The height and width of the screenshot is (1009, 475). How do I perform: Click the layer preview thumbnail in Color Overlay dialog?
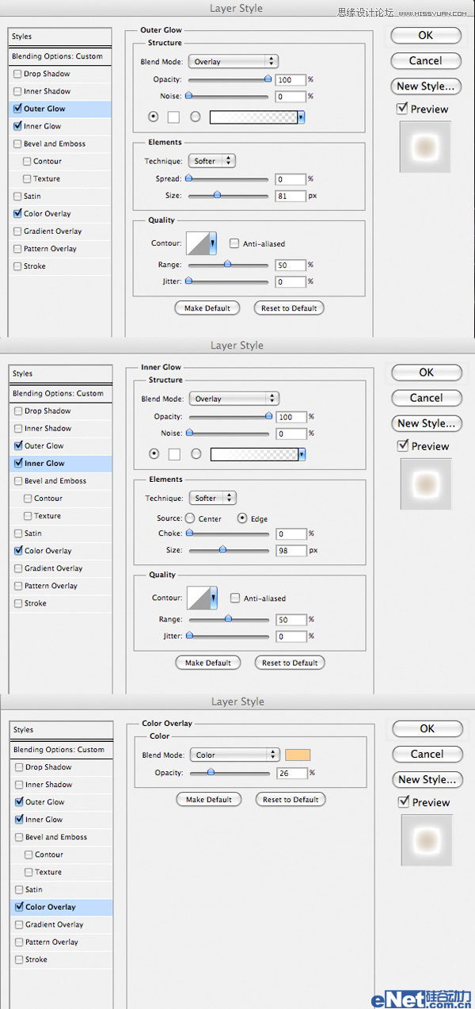pos(426,839)
